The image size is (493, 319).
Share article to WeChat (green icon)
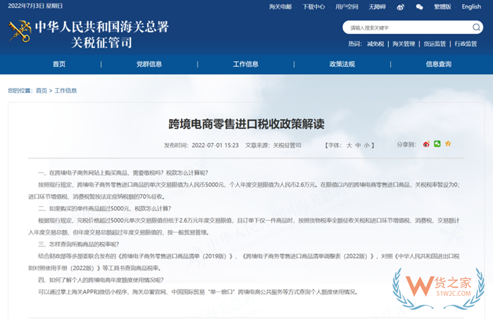437,144
